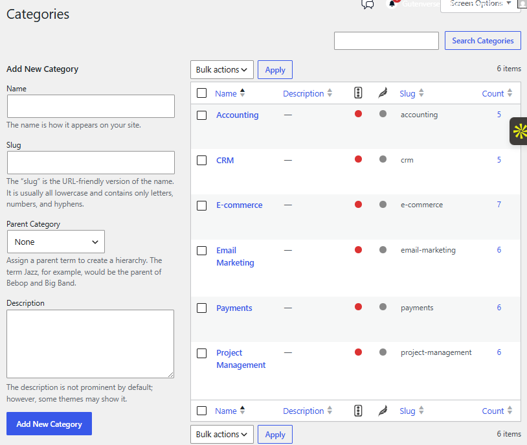Open the yellow asterisk side widget
This screenshot has height=445, width=527.
[x=519, y=131]
